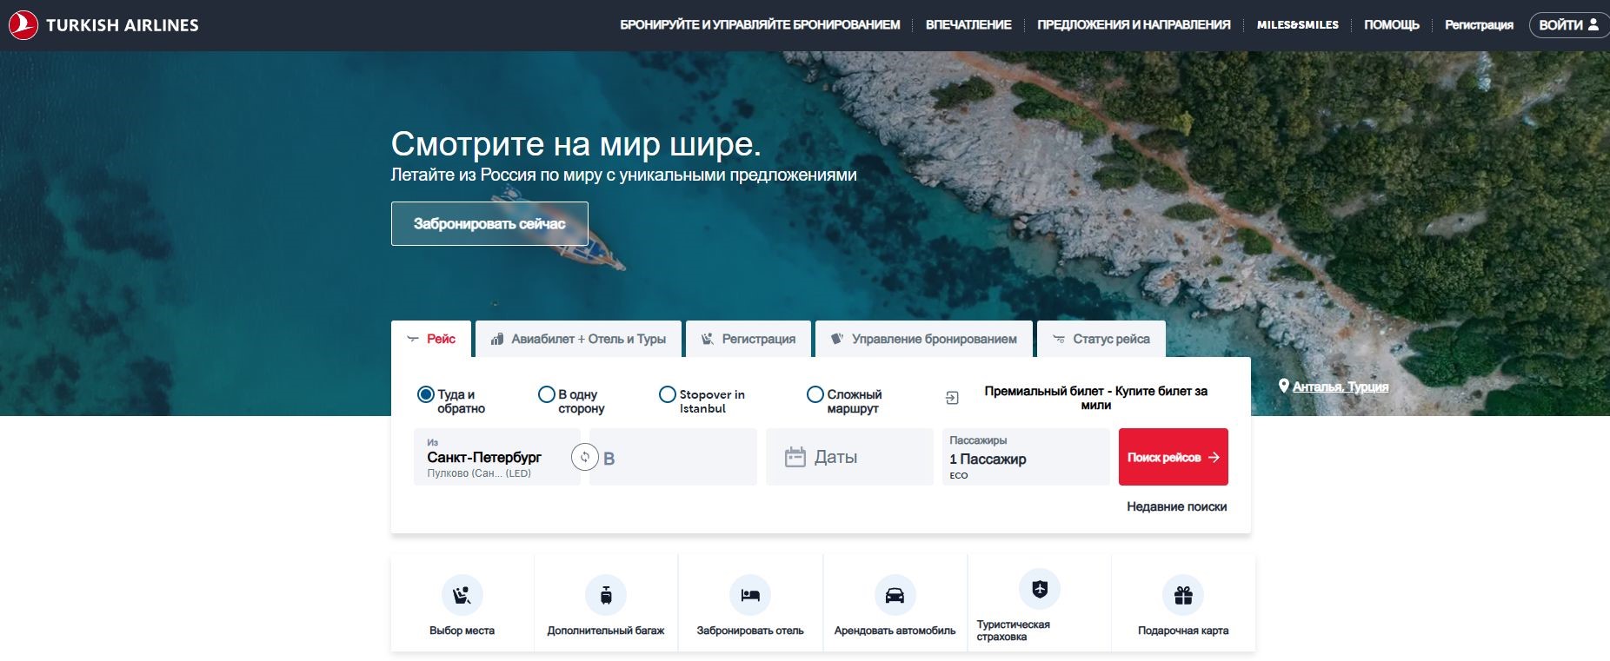Open the Пассажиры 1 Пассажир selector
Screen dimensions: 1610x661
click(x=1026, y=457)
